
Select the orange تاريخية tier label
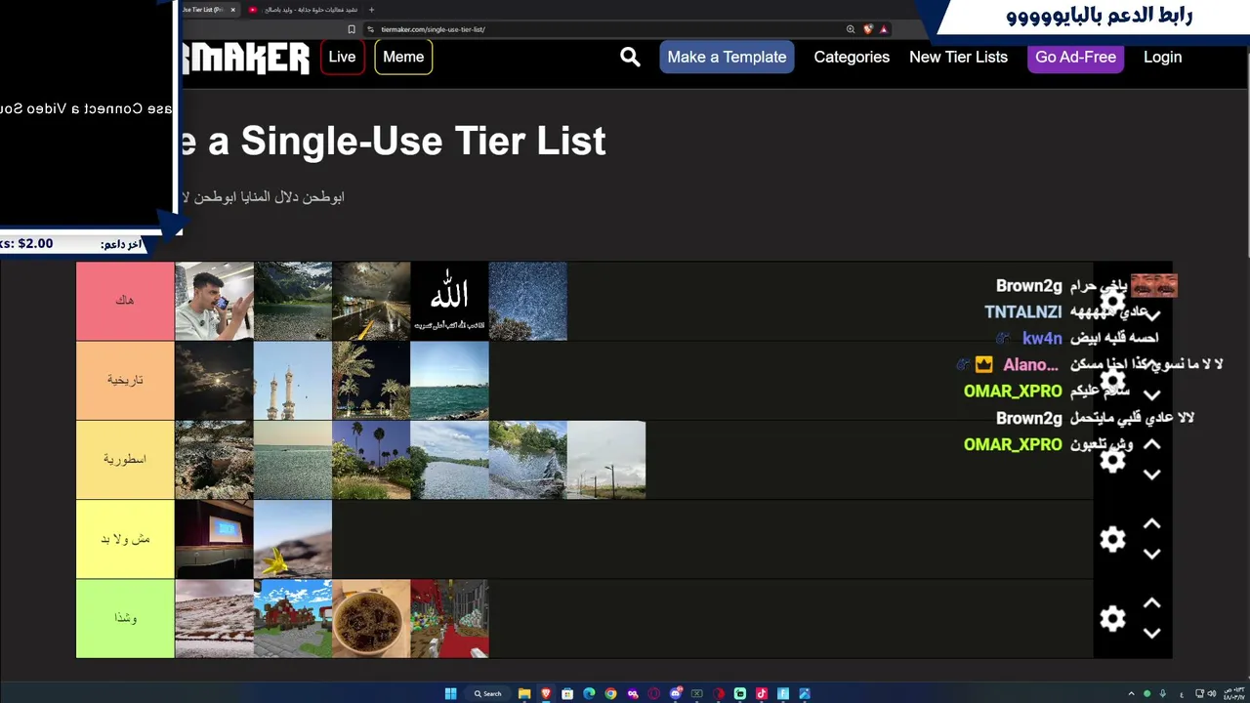coord(125,380)
